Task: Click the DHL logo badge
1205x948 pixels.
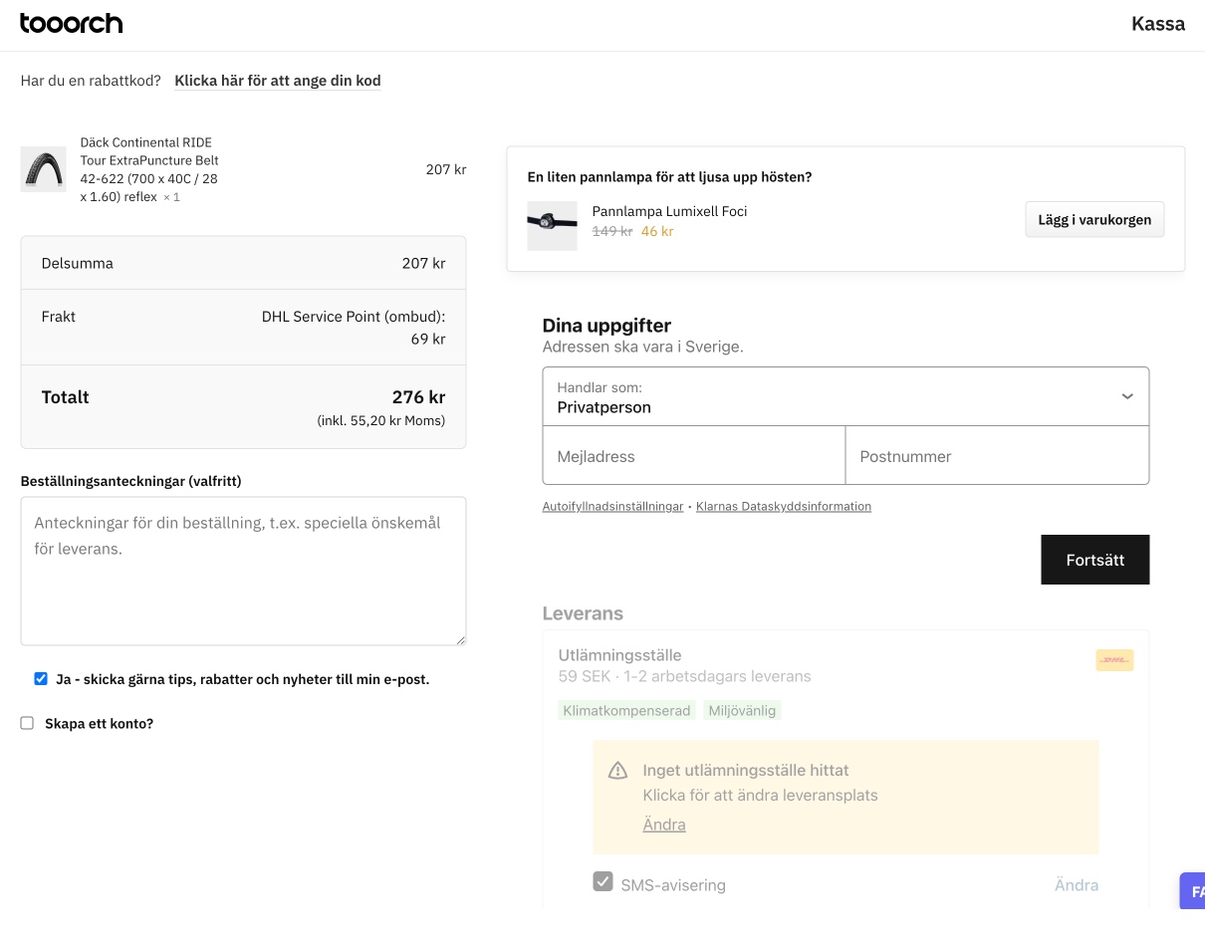Action: pos(1114,660)
